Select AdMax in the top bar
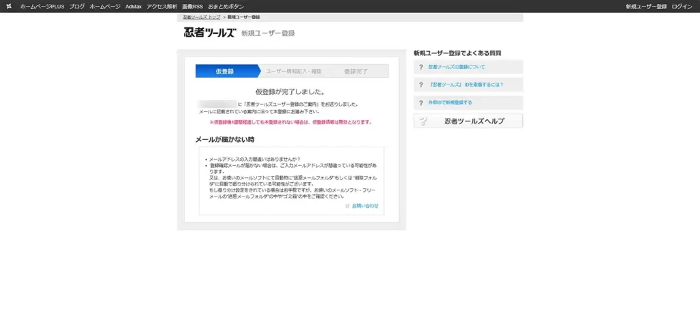700x326 pixels. (x=133, y=6)
